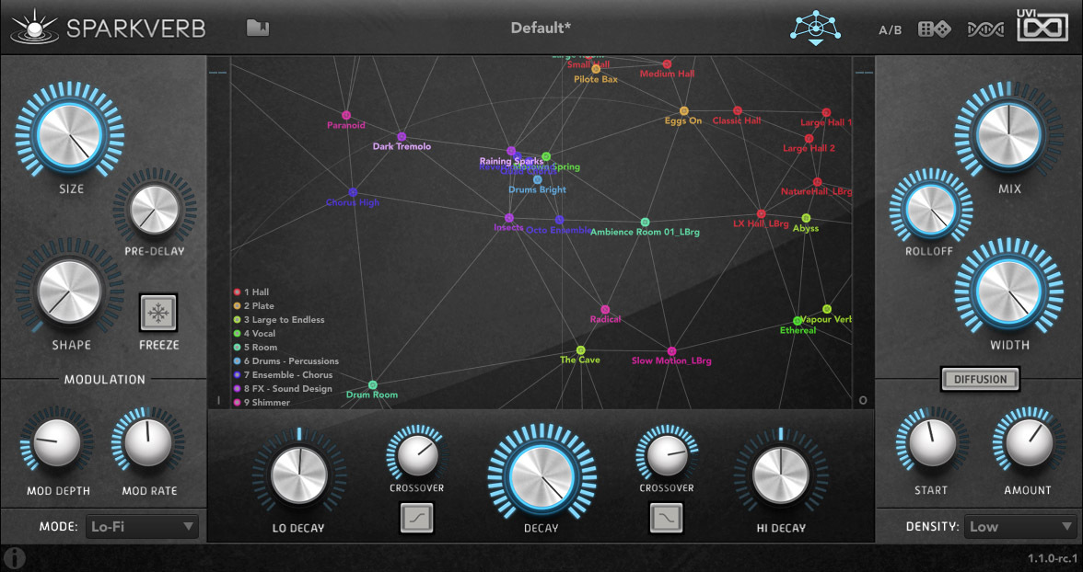The height and width of the screenshot is (572, 1083).
Task: Select the Insects preset node
Action: pos(509,218)
